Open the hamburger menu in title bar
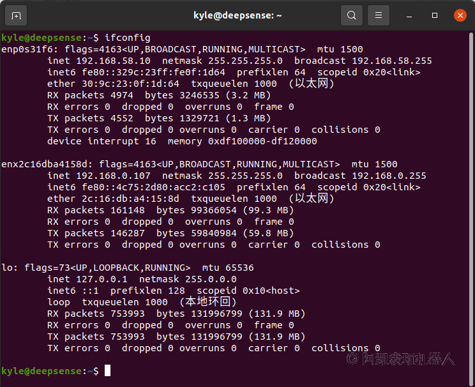 coord(379,15)
